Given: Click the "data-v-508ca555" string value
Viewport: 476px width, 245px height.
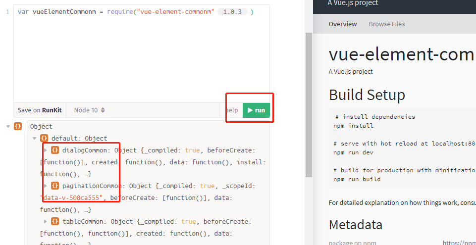Looking at the screenshot, I should 72,197.
